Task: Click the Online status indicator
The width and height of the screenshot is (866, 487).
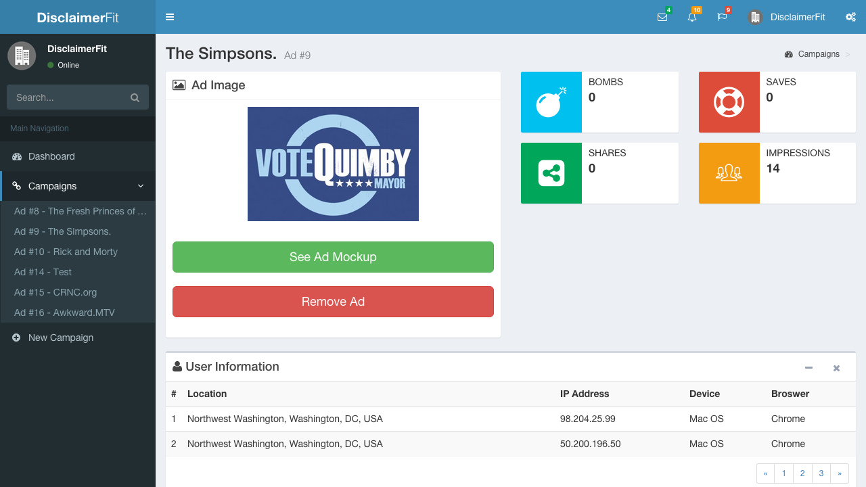Action: pyautogui.click(x=64, y=65)
